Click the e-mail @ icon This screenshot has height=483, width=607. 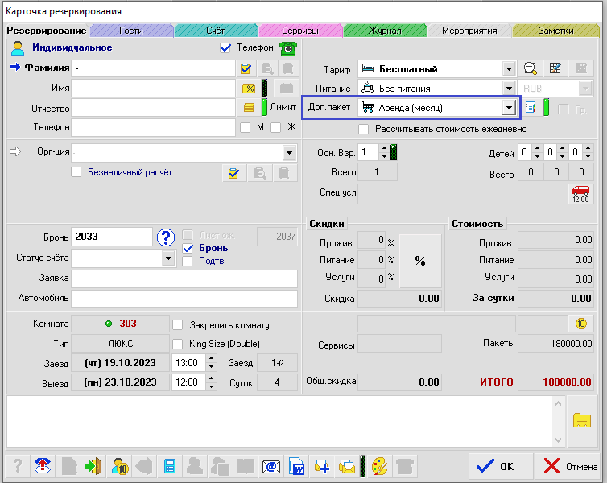point(270,466)
